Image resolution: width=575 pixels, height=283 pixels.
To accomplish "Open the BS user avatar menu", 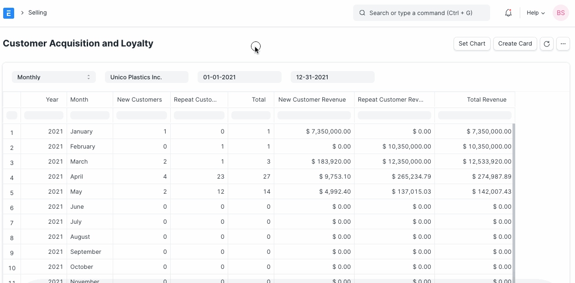I will 560,12.
